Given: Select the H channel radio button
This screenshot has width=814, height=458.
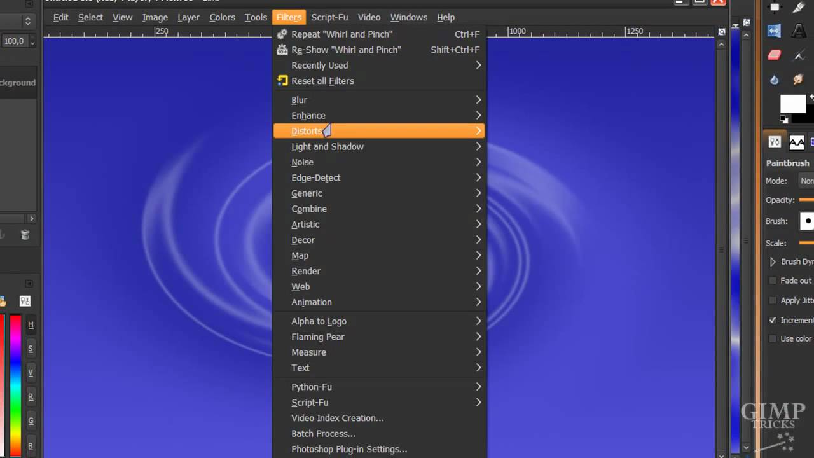Looking at the screenshot, I should 31,325.
